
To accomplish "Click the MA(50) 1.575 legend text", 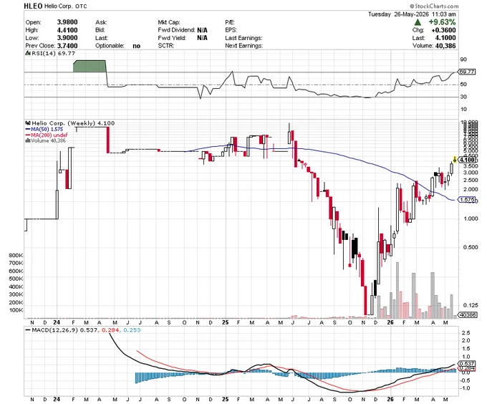I will point(47,129).
